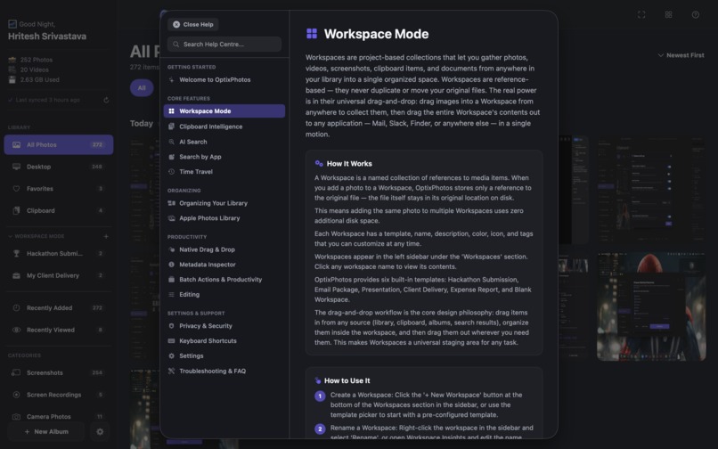Open Organizing Your Library topic
This screenshot has height=449, width=718.
point(224,203)
